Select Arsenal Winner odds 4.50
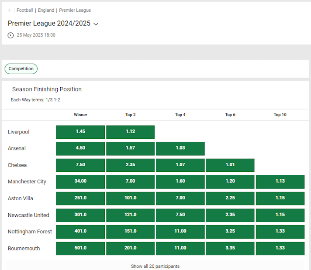The height and width of the screenshot is (270, 311). click(x=80, y=149)
